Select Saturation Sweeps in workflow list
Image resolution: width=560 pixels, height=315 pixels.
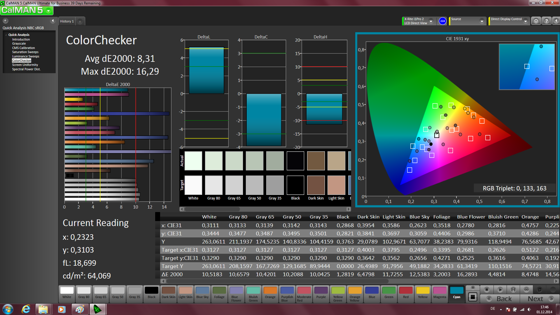(x=25, y=52)
